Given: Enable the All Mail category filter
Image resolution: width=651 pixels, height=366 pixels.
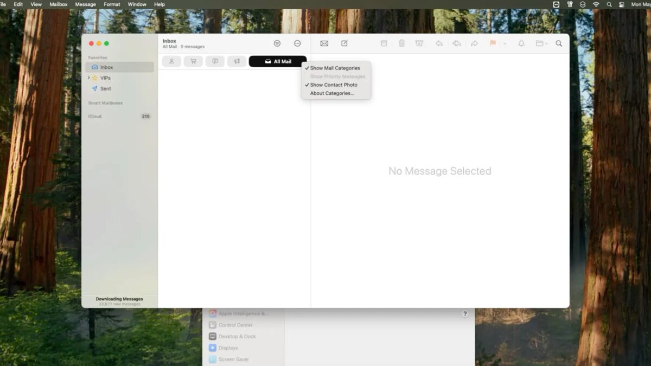Looking at the screenshot, I should coord(278,61).
